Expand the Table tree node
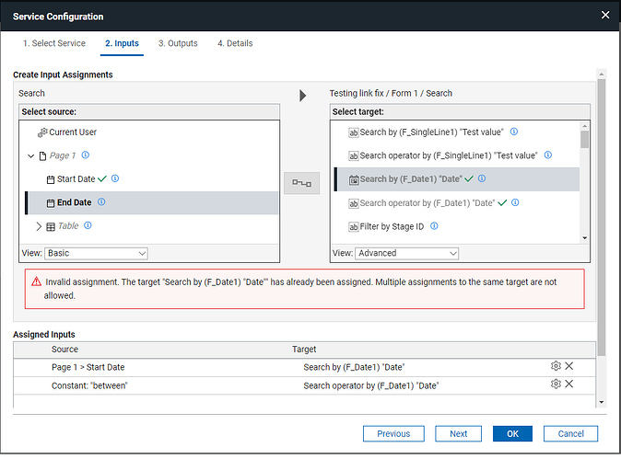 coord(38,226)
